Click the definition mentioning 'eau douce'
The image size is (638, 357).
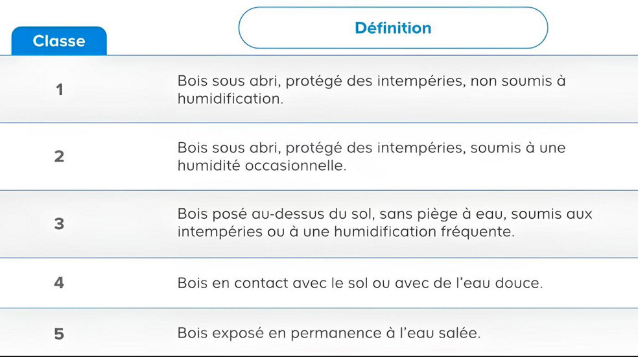tap(360, 283)
